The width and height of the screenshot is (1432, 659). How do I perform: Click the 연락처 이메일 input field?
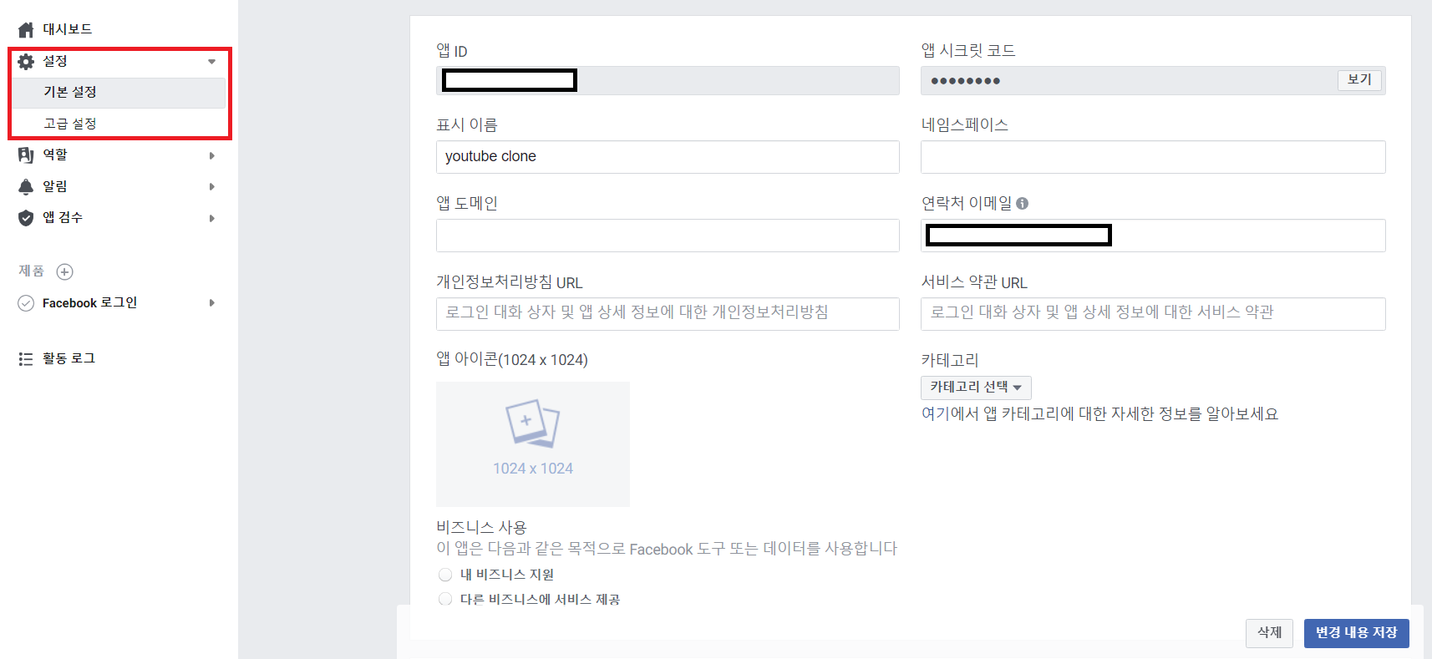1153,236
